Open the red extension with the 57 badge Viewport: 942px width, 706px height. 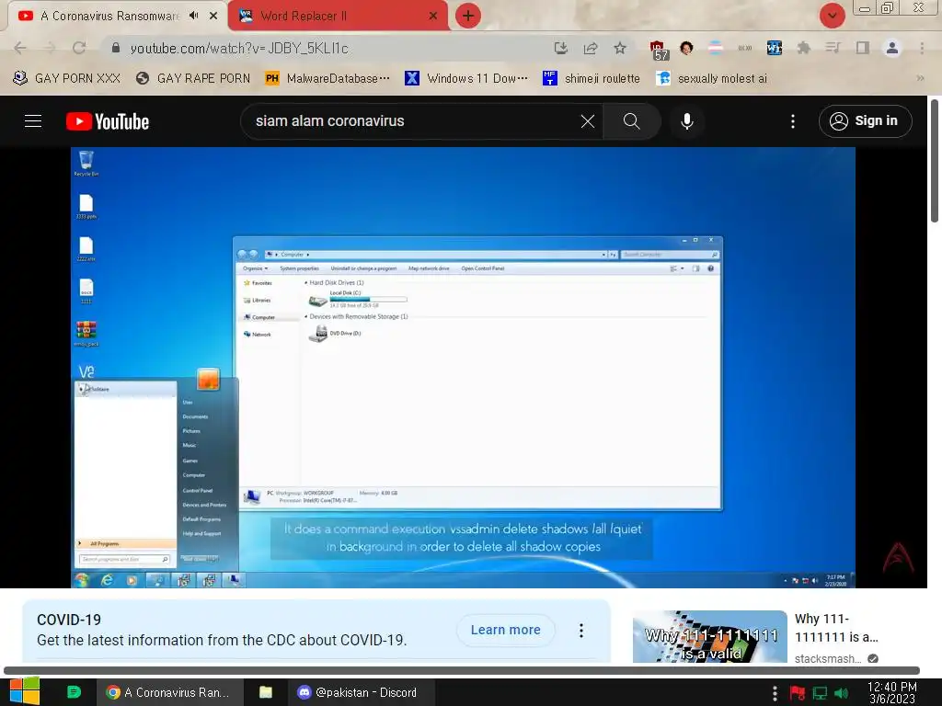(659, 50)
